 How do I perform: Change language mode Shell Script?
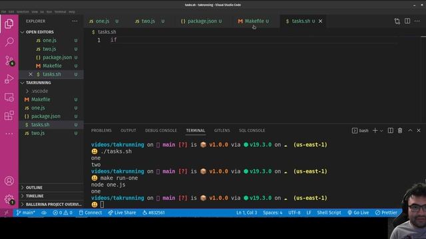(x=329, y=212)
